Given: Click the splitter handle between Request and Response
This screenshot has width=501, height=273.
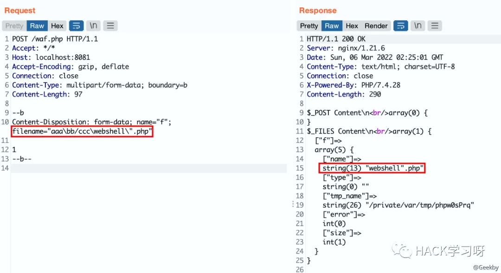Looking at the screenshot, I should click(x=293, y=204).
